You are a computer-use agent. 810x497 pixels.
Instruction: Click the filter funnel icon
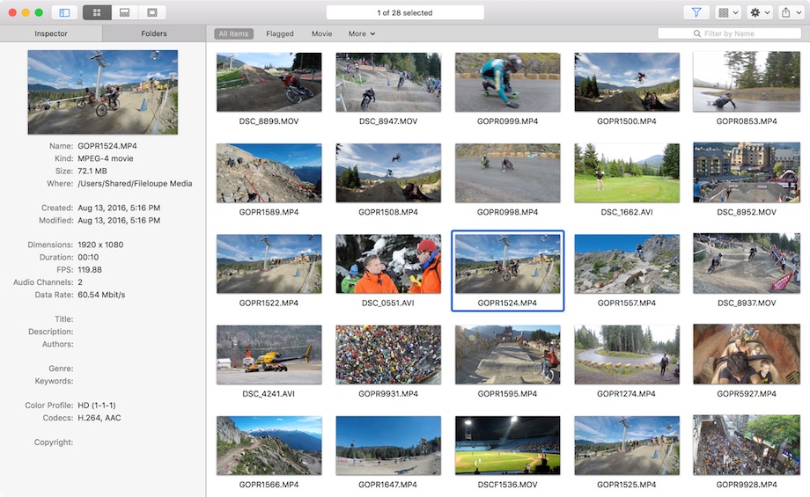pos(696,12)
